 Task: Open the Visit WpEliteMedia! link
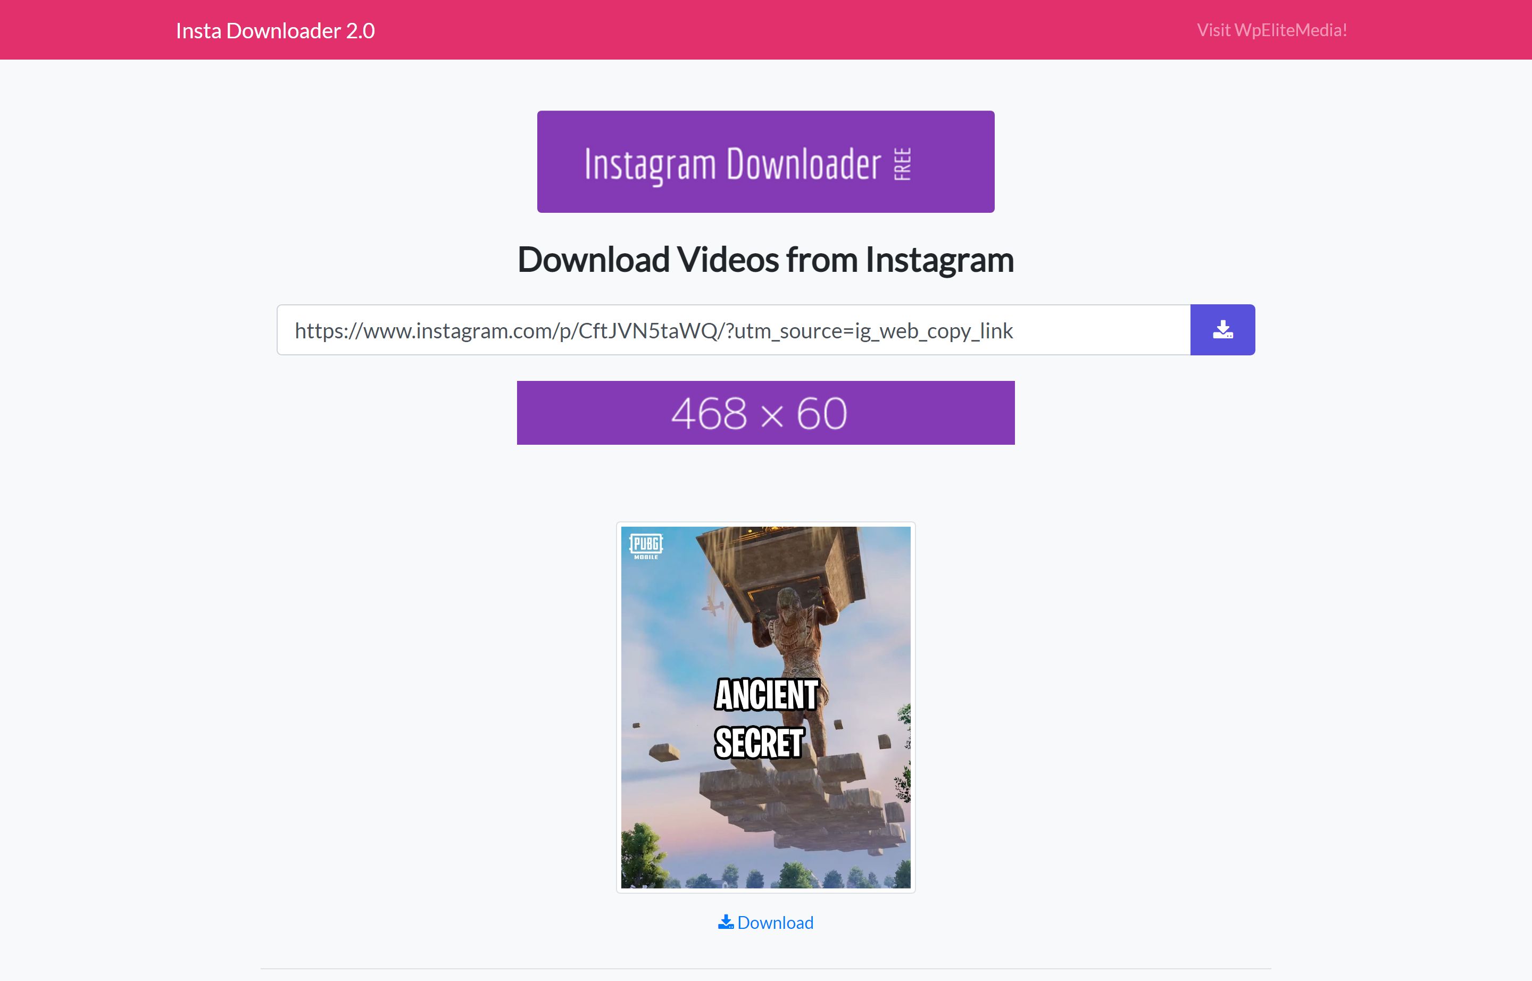(x=1271, y=30)
